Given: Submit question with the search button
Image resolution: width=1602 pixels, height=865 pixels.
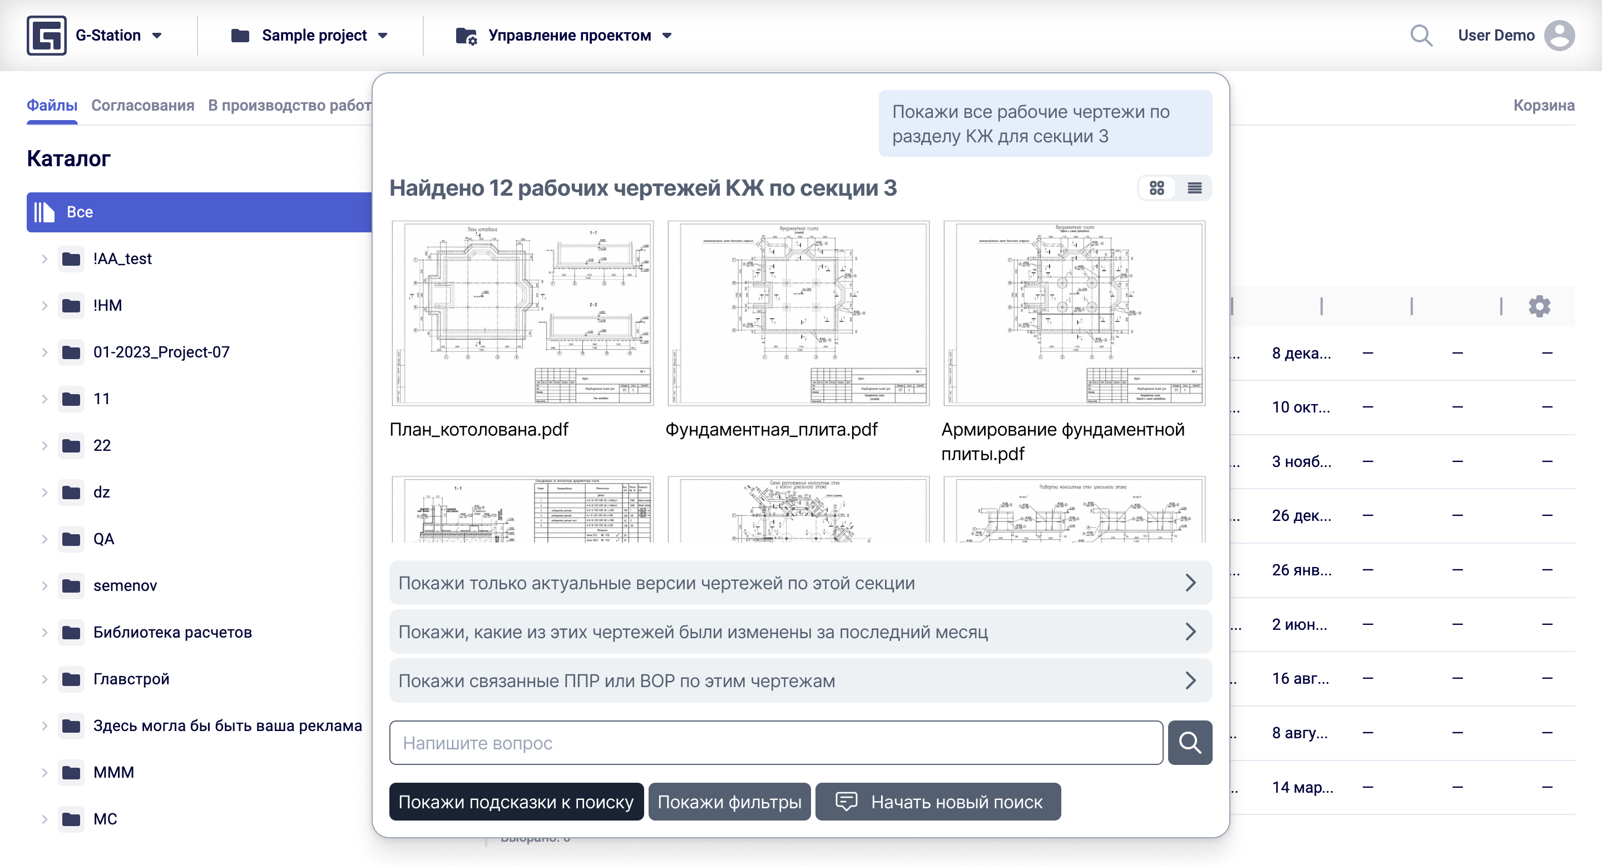Looking at the screenshot, I should pyautogui.click(x=1189, y=743).
